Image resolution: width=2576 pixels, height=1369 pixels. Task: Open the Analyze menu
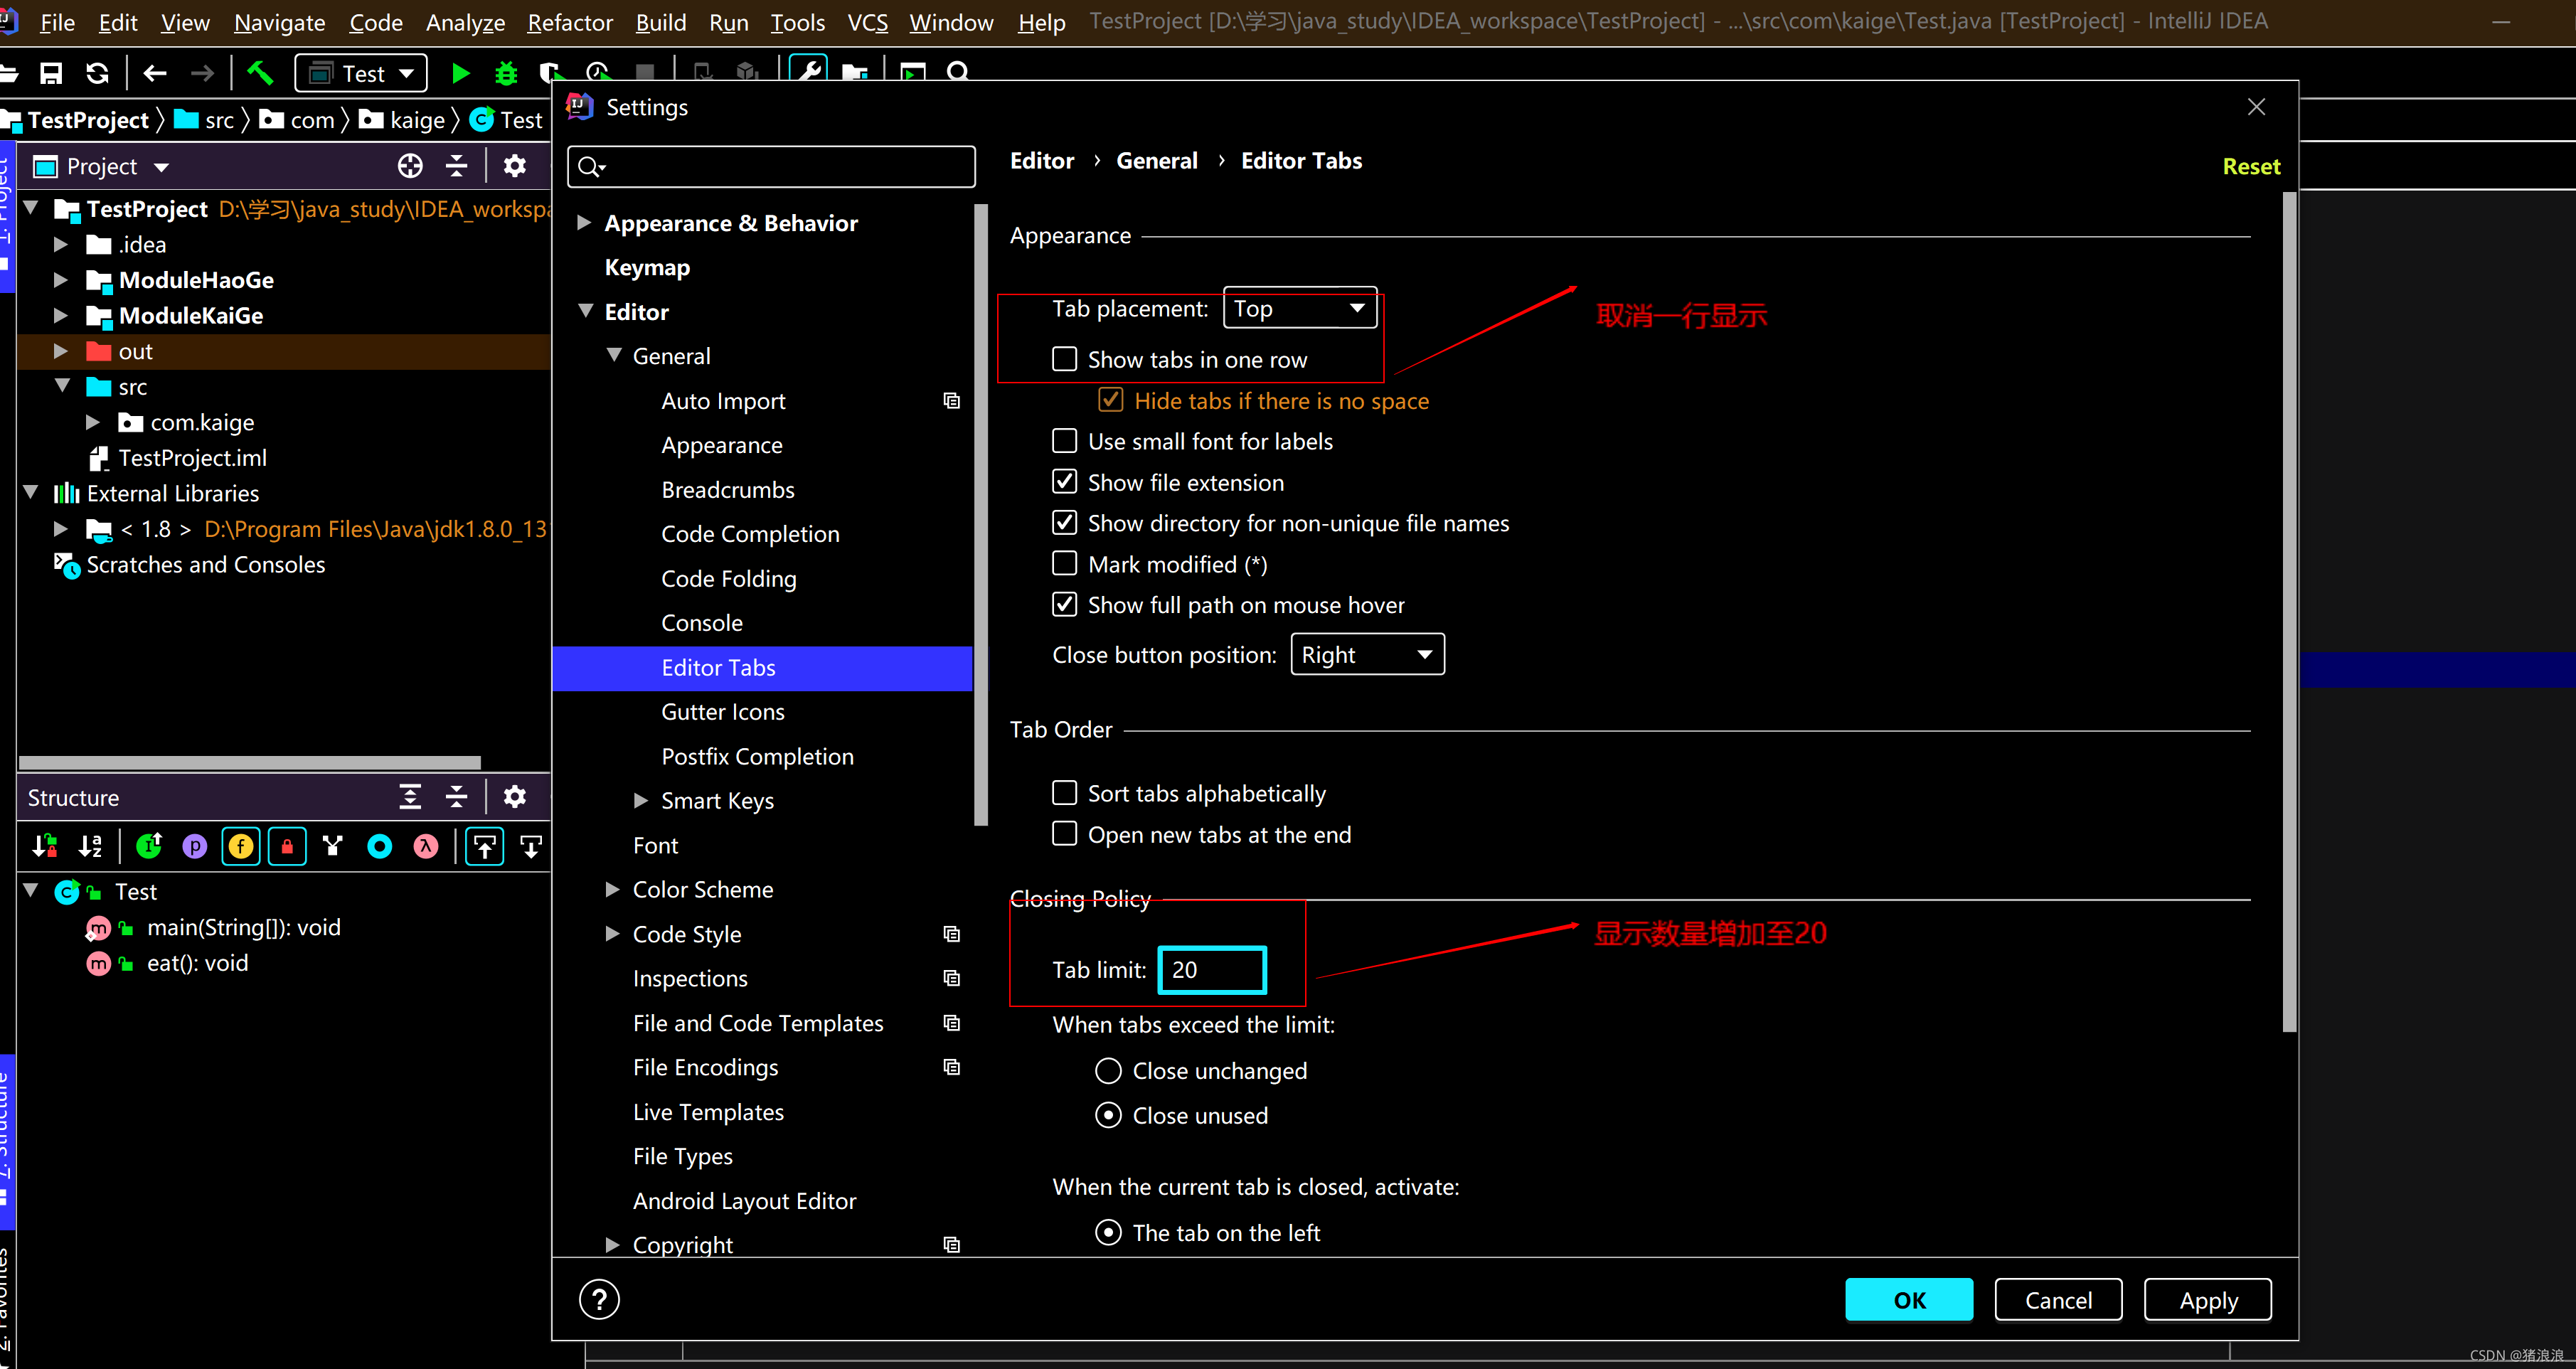tap(465, 22)
